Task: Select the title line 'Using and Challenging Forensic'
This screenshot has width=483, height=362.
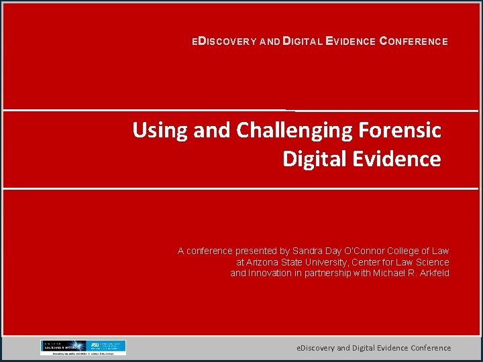Action: 287,131
